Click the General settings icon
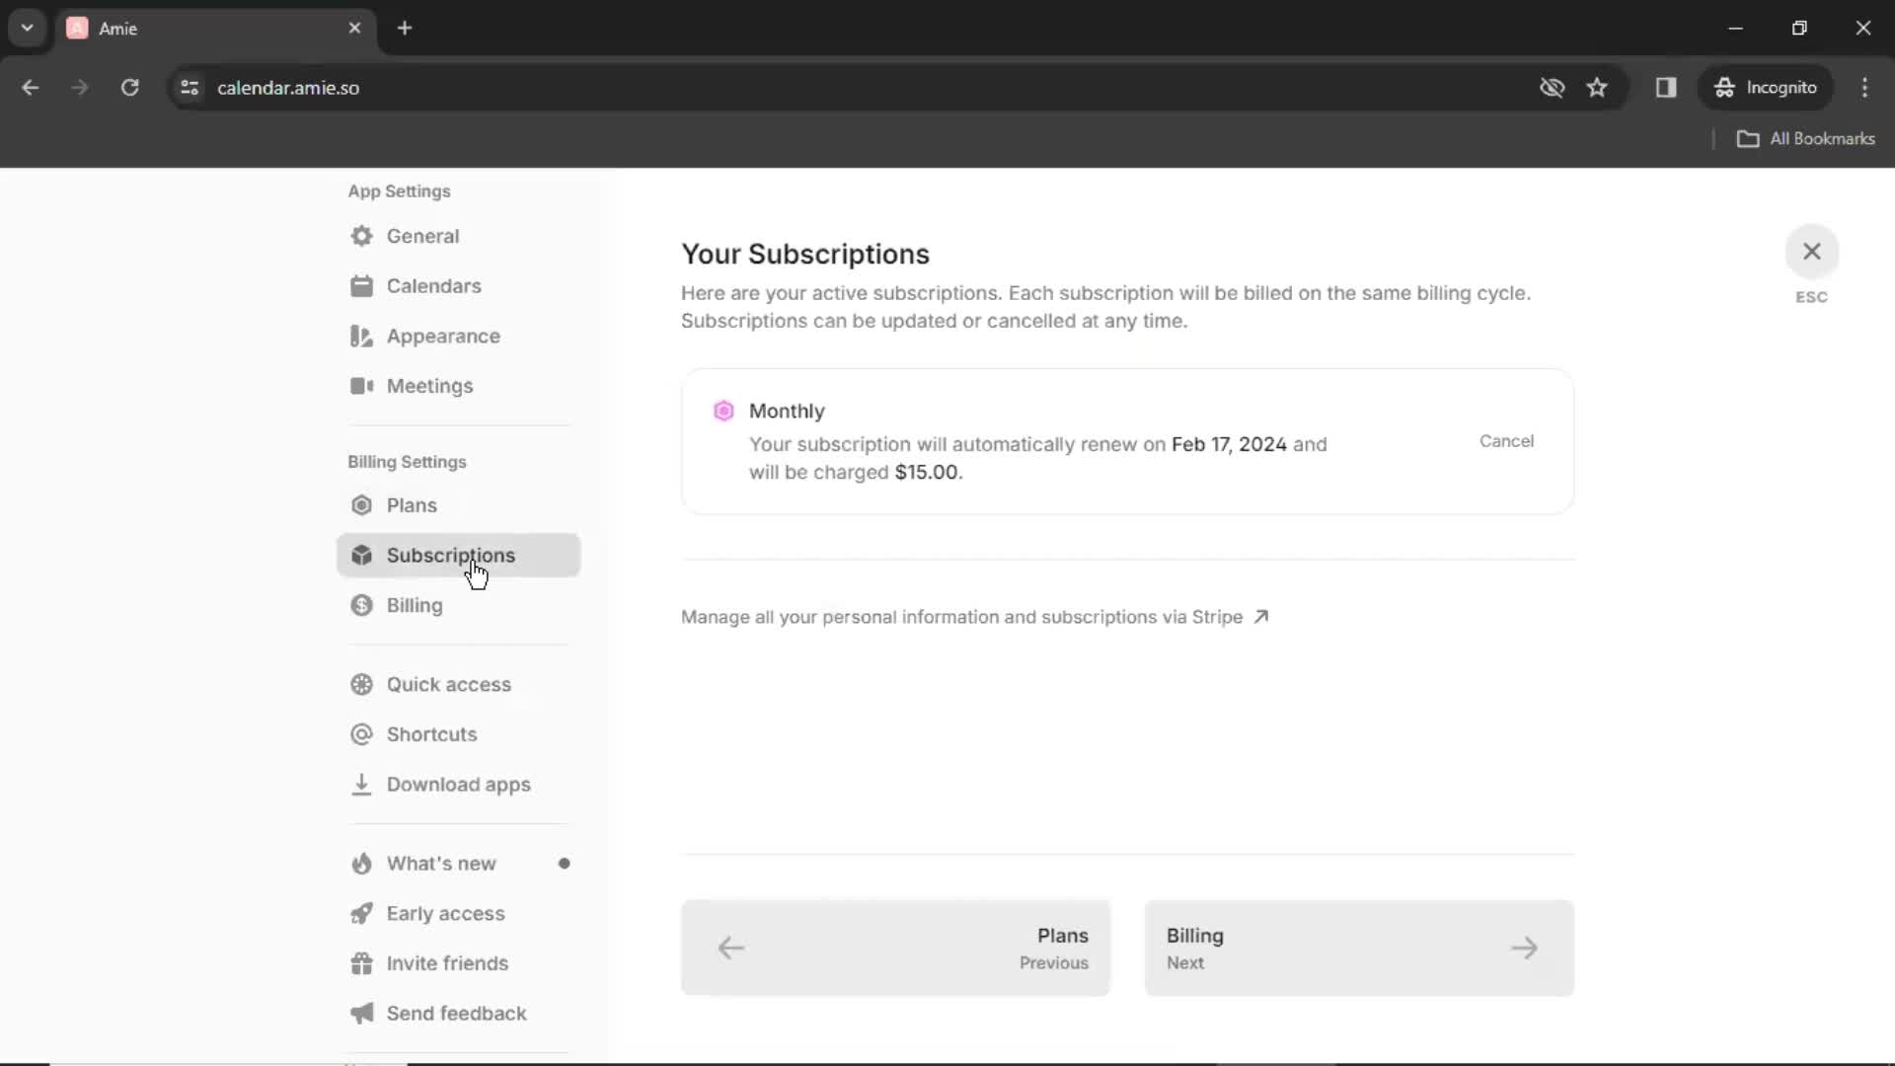The image size is (1895, 1066). pyautogui.click(x=362, y=236)
